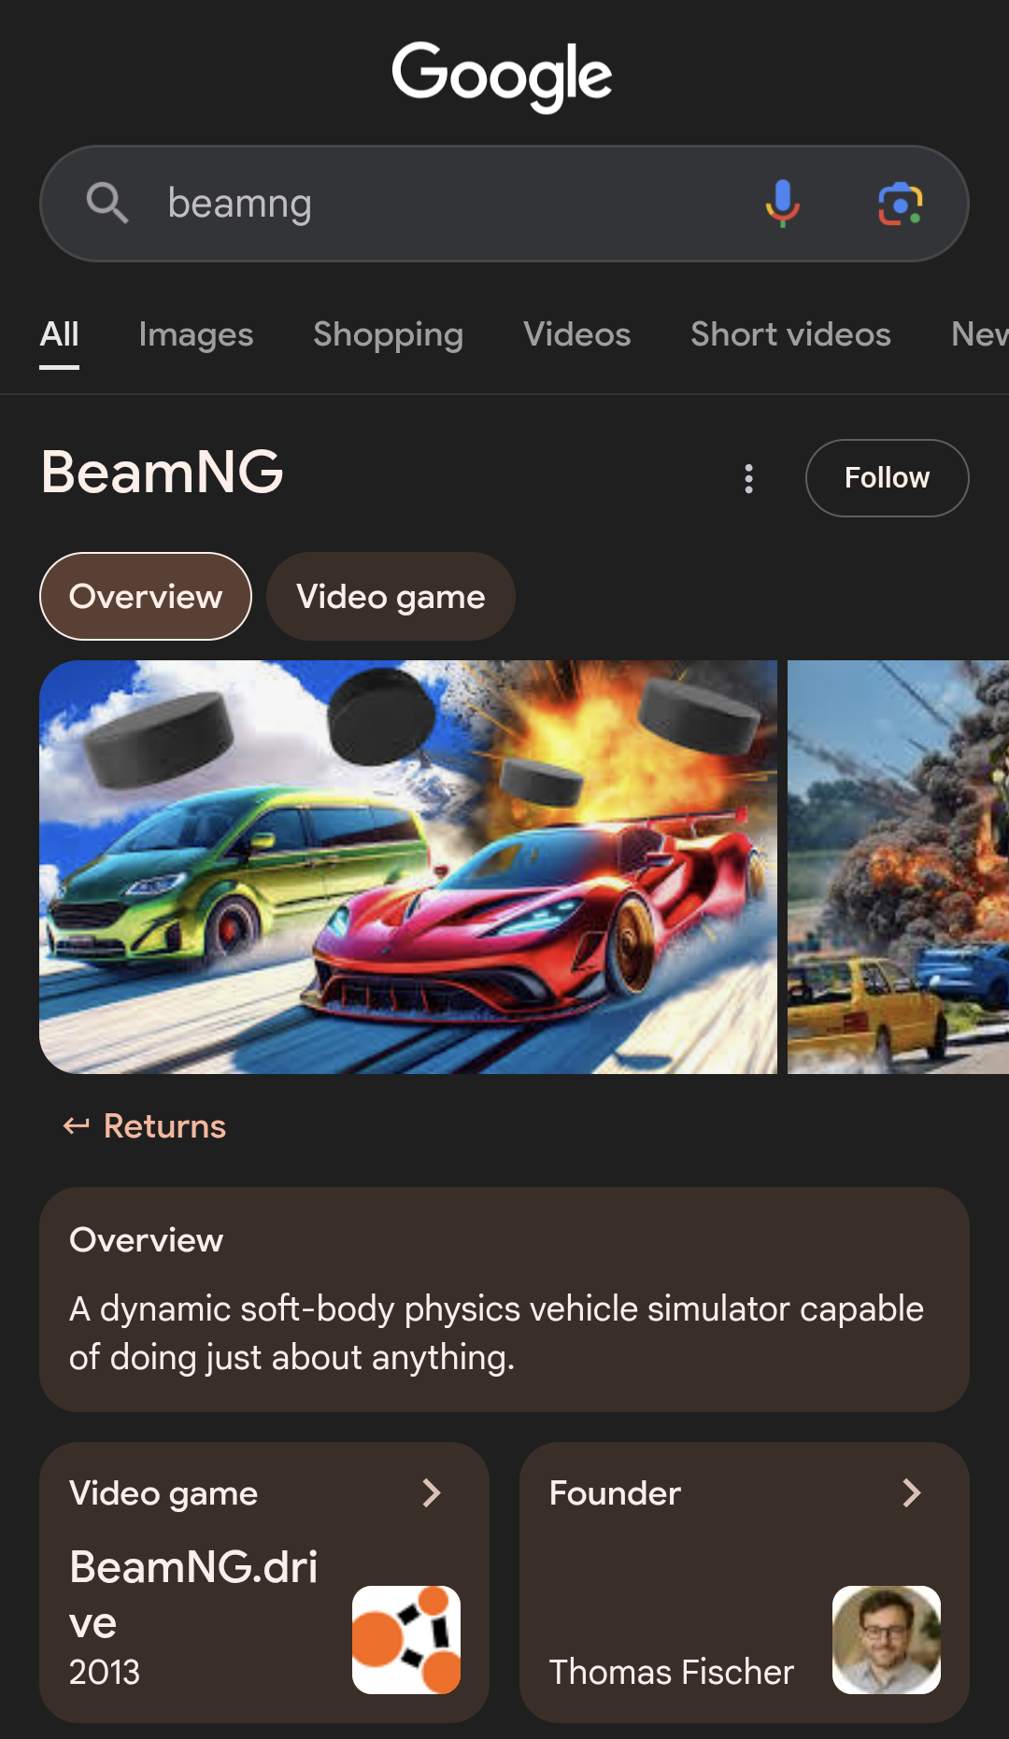Select the Video game chip
This screenshot has height=1739, width=1009.
pos(391,596)
